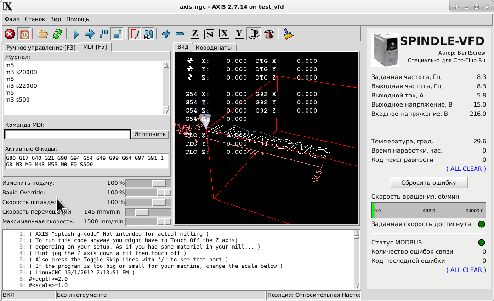Open a G-code file with folder icon

(43, 34)
